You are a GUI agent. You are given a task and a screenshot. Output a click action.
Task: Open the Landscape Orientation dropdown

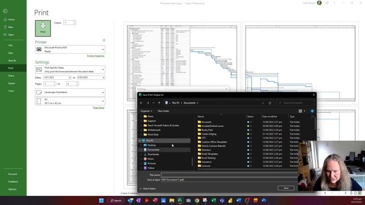[x=70, y=92]
